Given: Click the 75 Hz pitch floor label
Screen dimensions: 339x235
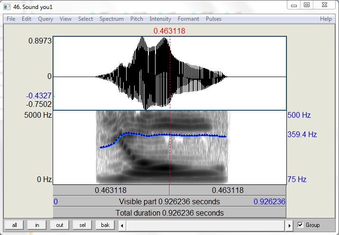Looking at the screenshot, I should click(297, 179).
